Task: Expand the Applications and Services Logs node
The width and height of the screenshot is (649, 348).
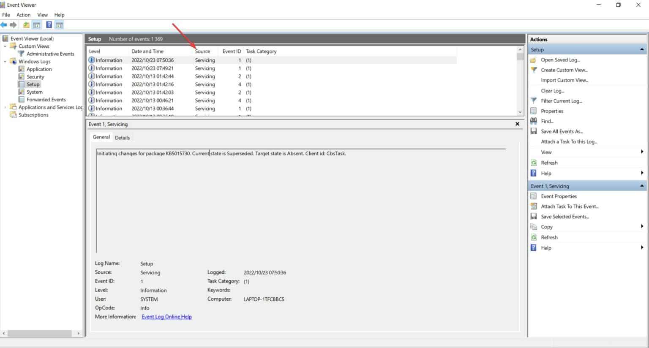Action: (4, 107)
